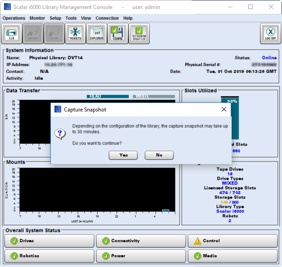Click the MIXED drive types value
Viewport: 282px width, 267px height.
pyautogui.click(x=230, y=183)
